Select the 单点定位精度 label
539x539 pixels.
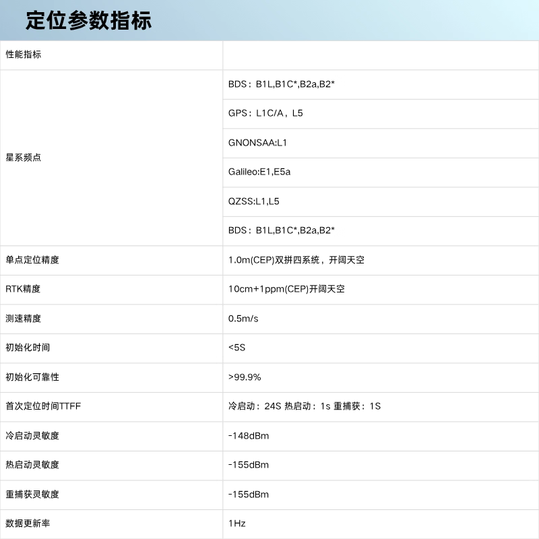32,260
